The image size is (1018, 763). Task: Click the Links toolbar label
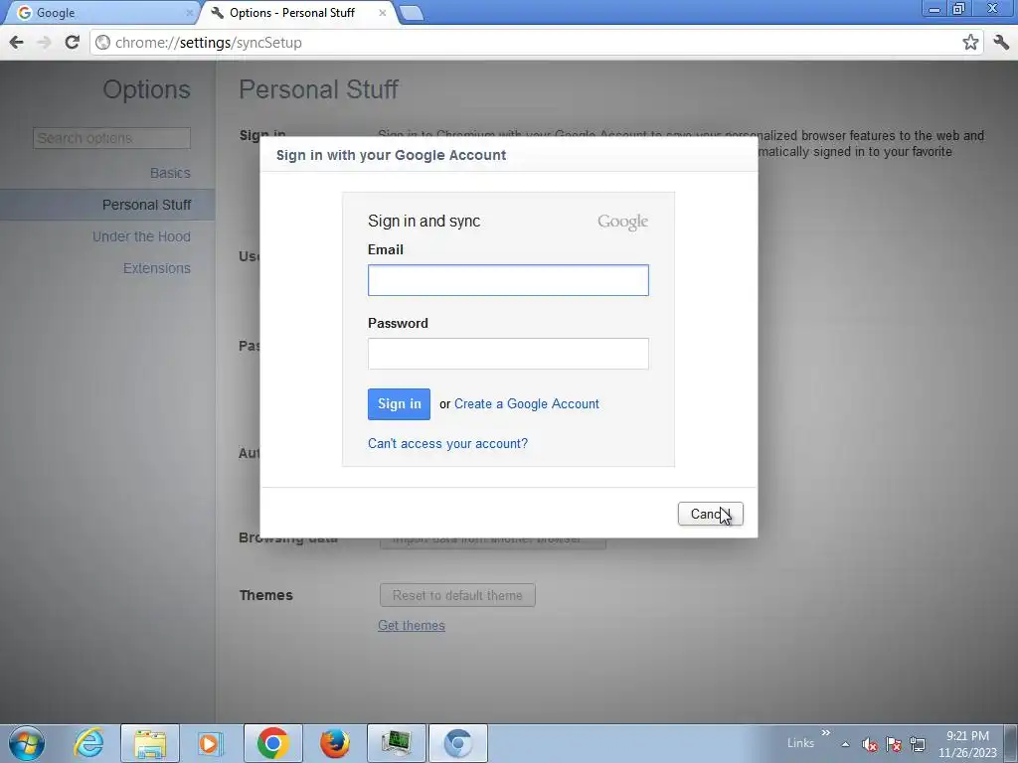(800, 743)
